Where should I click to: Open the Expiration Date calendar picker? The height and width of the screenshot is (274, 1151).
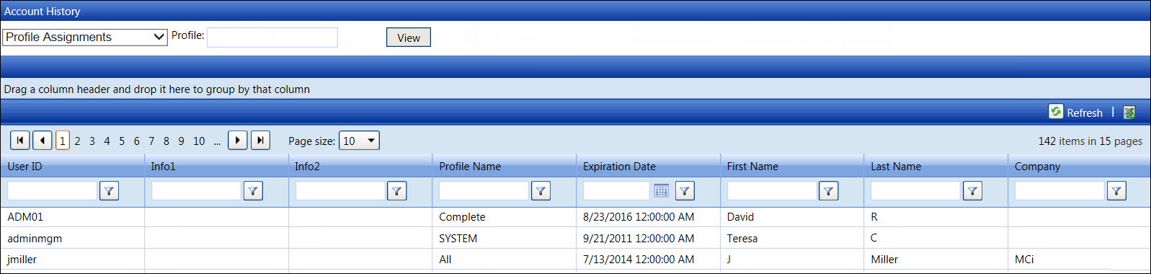pyautogui.click(x=661, y=191)
